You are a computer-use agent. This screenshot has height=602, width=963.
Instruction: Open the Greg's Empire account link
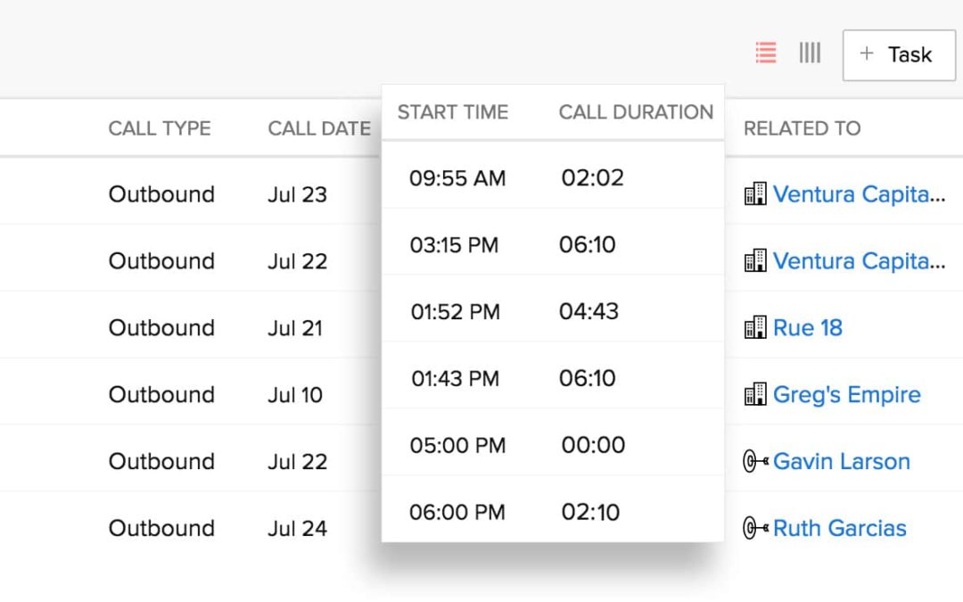846,394
